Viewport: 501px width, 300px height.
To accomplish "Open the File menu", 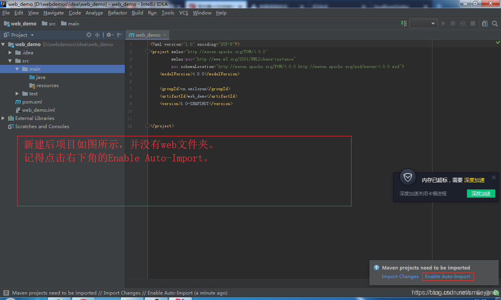I will 6,13.
